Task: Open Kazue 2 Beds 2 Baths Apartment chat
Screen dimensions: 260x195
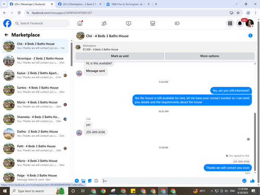Action: 35,75
